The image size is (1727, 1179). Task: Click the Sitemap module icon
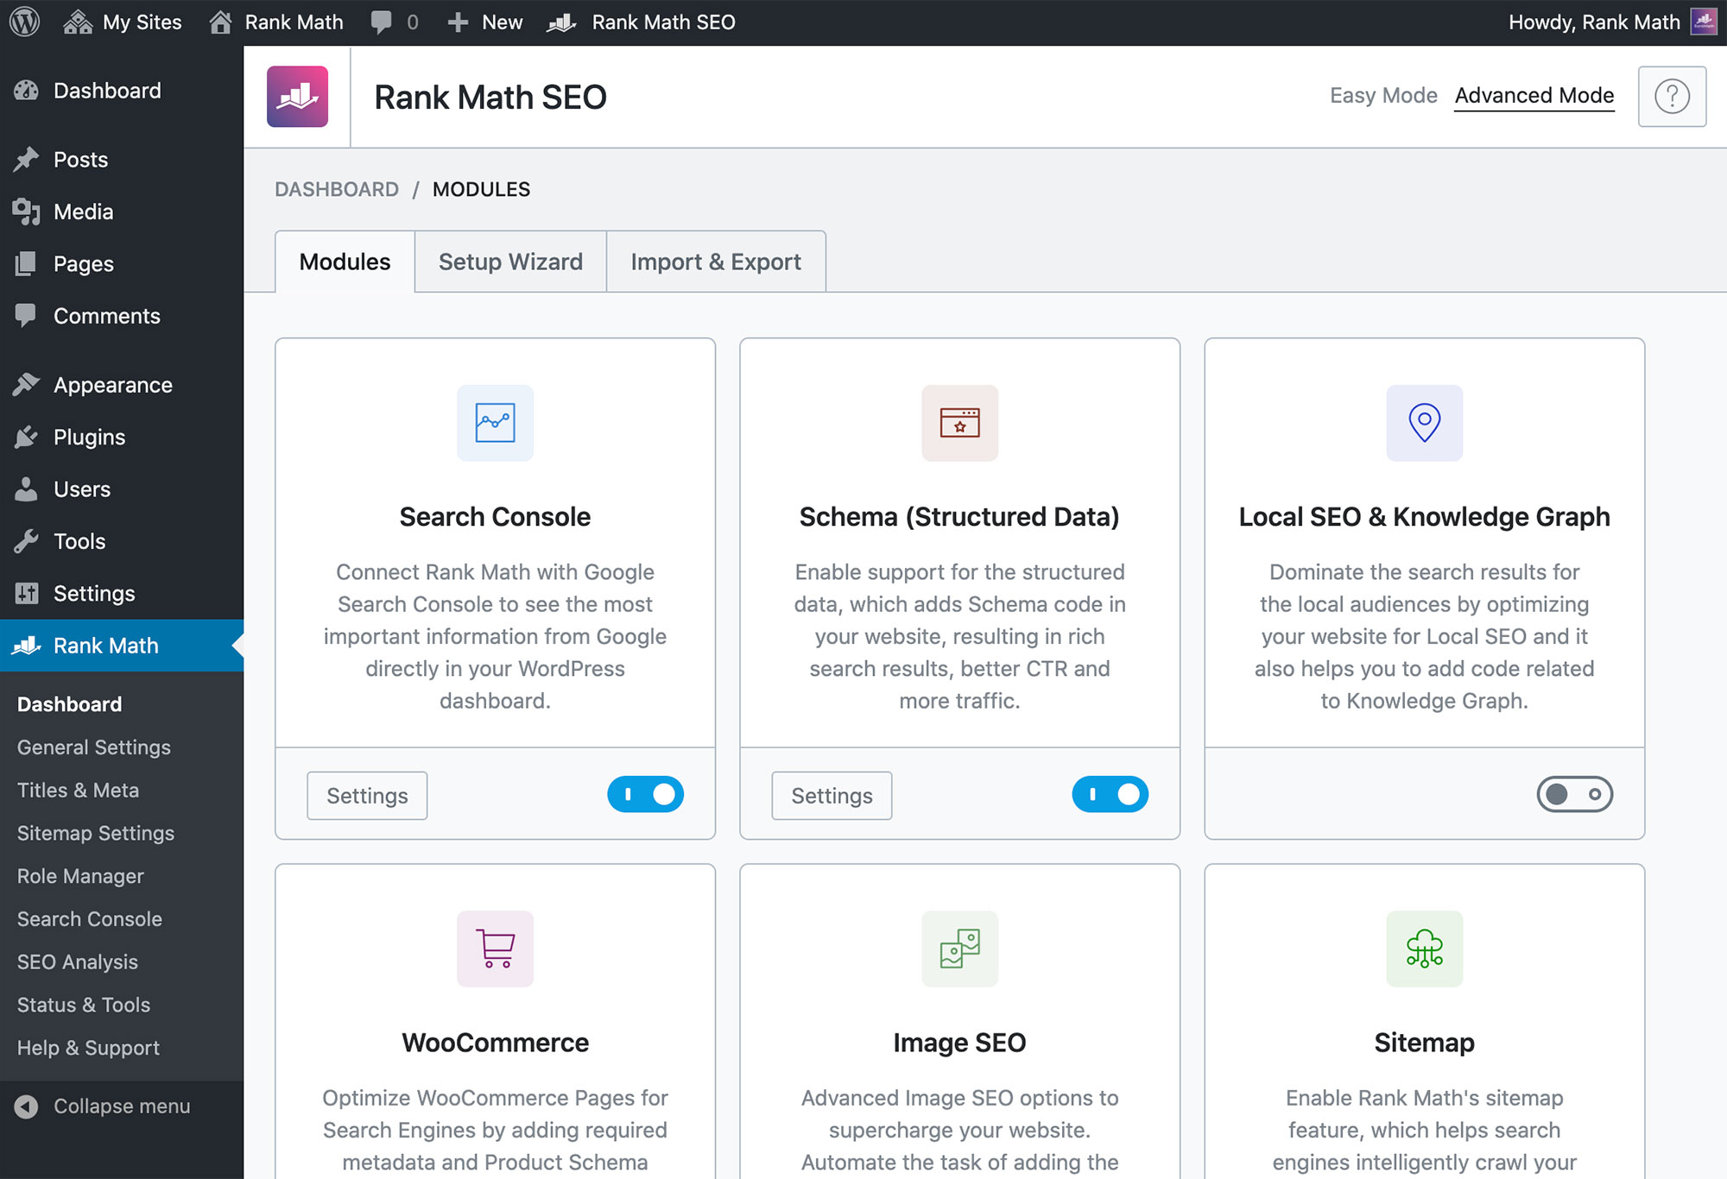click(x=1424, y=949)
